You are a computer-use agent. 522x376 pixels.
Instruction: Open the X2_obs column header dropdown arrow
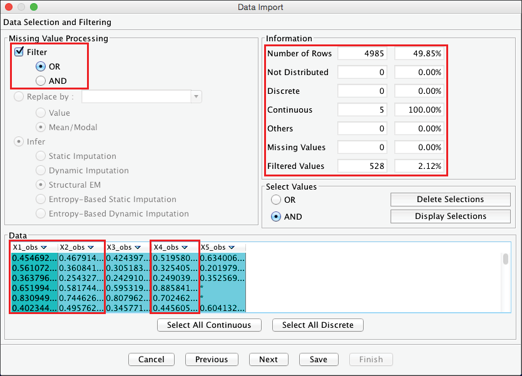click(91, 248)
